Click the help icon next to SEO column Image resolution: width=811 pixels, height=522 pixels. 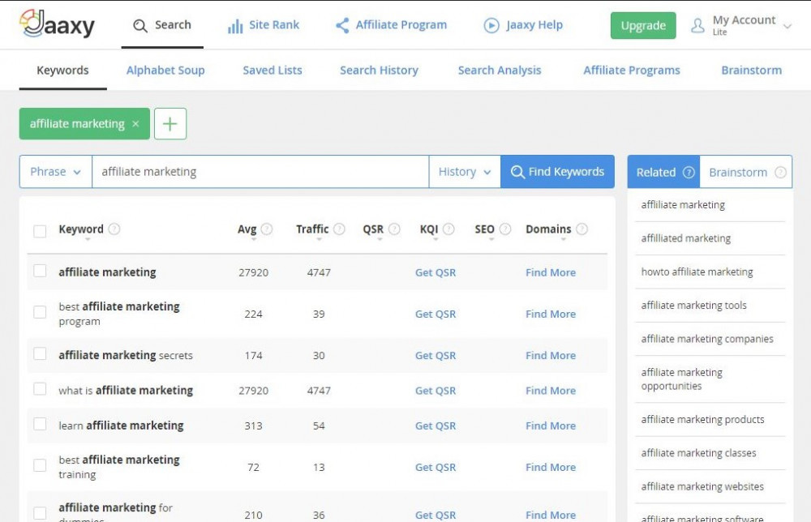[505, 229]
